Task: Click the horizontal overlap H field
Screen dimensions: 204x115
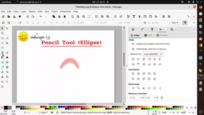Action: coord(136,98)
